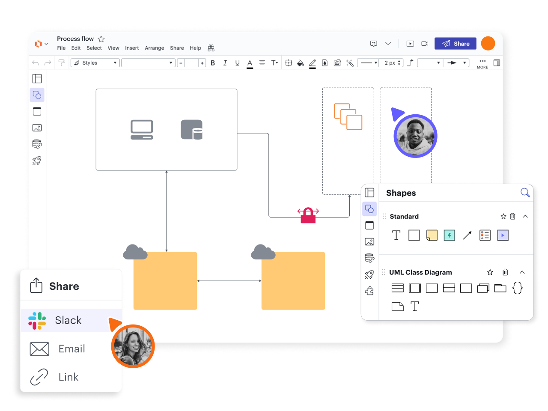
Task: Click the format painter icon in toolbar
Action: click(62, 63)
